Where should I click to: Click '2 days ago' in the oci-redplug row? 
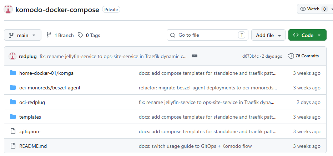click(x=308, y=102)
